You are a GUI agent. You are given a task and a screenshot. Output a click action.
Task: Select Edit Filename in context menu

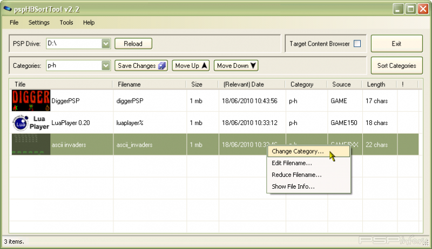point(292,163)
